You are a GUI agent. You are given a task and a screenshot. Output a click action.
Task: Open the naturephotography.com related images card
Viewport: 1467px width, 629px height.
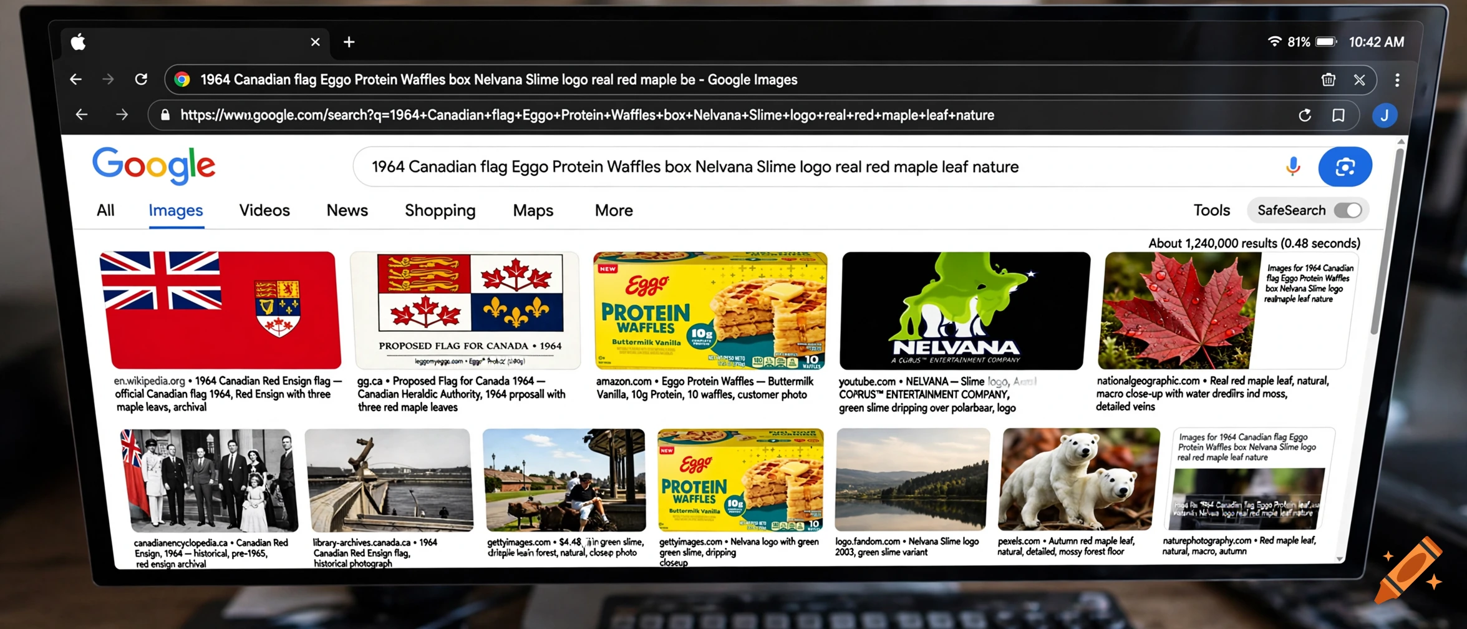coord(1250,479)
